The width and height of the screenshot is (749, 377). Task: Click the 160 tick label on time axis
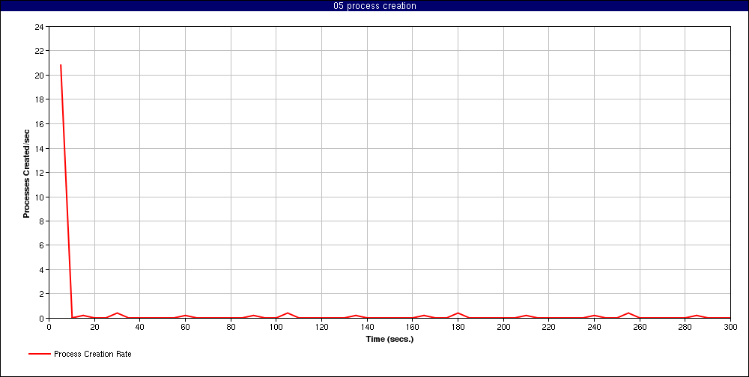(412, 327)
